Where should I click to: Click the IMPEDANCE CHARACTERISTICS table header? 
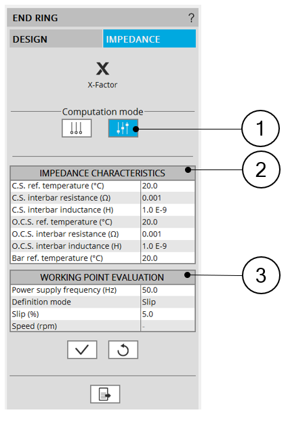click(x=102, y=173)
